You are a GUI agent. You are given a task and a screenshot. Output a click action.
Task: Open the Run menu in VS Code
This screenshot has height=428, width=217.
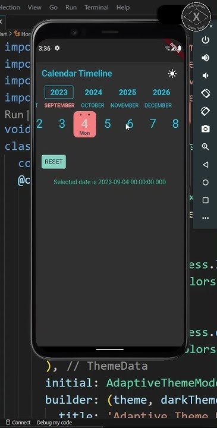71,7
